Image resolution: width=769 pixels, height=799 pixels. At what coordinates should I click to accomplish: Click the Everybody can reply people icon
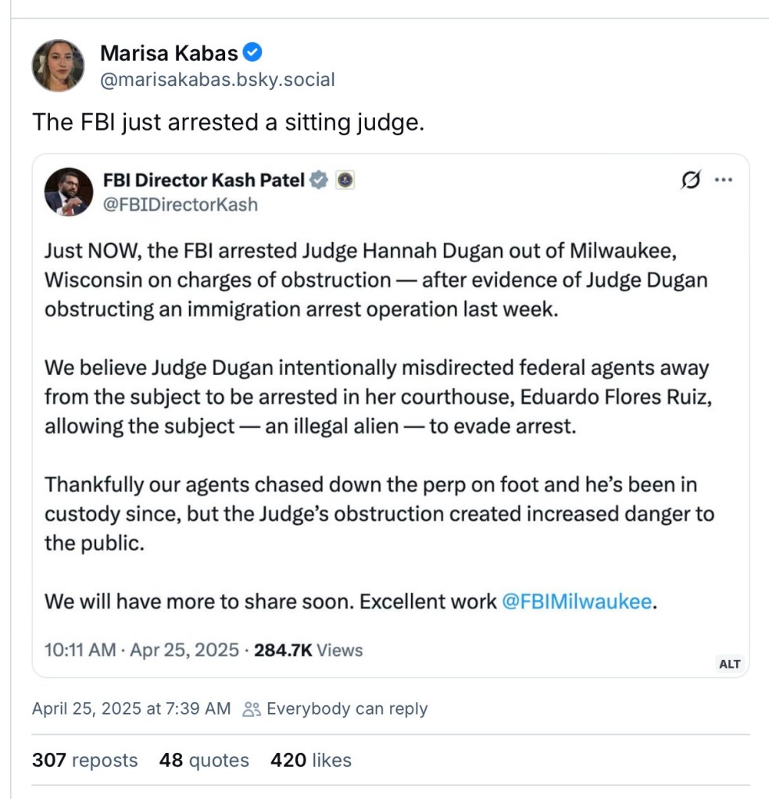pos(251,709)
